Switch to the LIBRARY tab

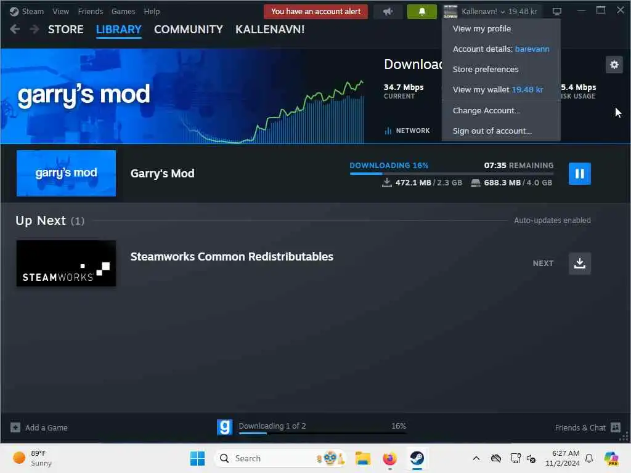(x=119, y=30)
